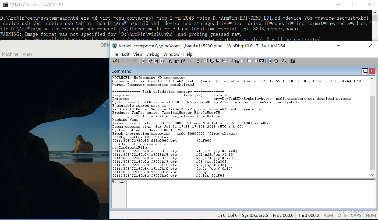Open the Options toolbar icon in WinDbg

(293, 61)
